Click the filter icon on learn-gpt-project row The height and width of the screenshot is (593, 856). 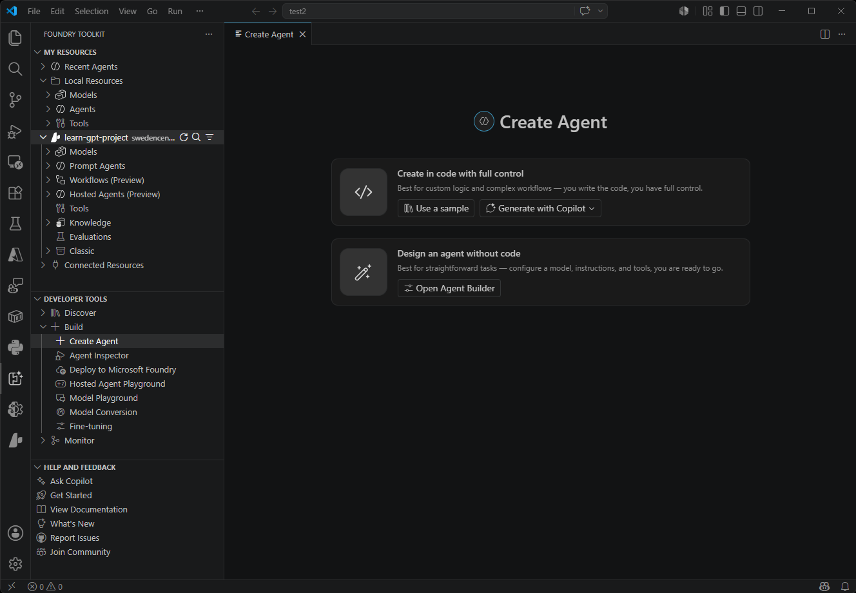coord(209,137)
